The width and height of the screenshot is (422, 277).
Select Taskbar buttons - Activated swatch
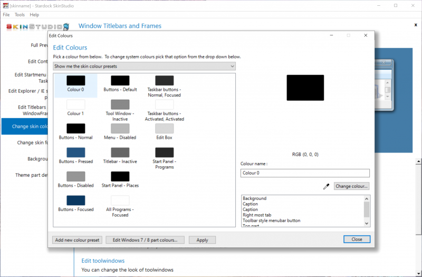(165, 104)
